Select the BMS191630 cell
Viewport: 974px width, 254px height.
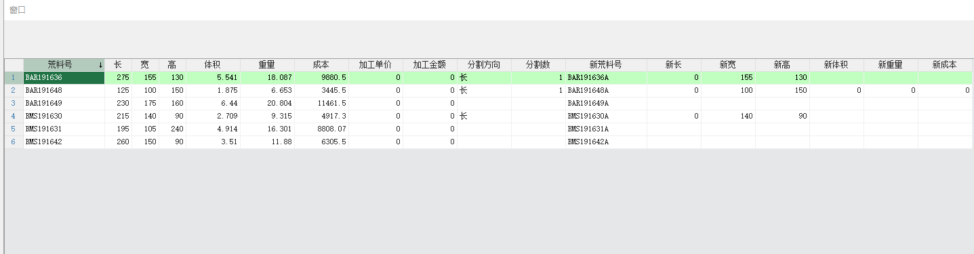tap(64, 117)
